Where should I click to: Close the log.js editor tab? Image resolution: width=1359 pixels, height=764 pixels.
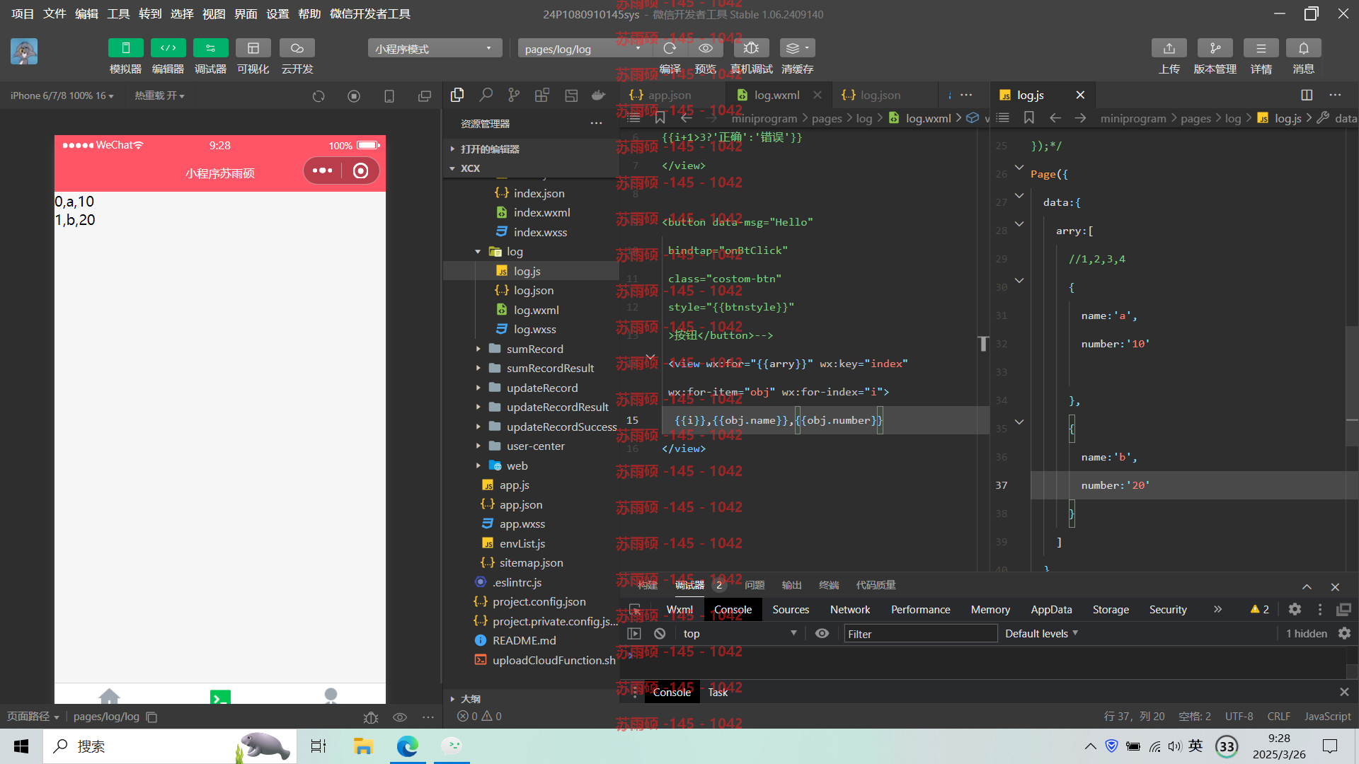click(1080, 95)
